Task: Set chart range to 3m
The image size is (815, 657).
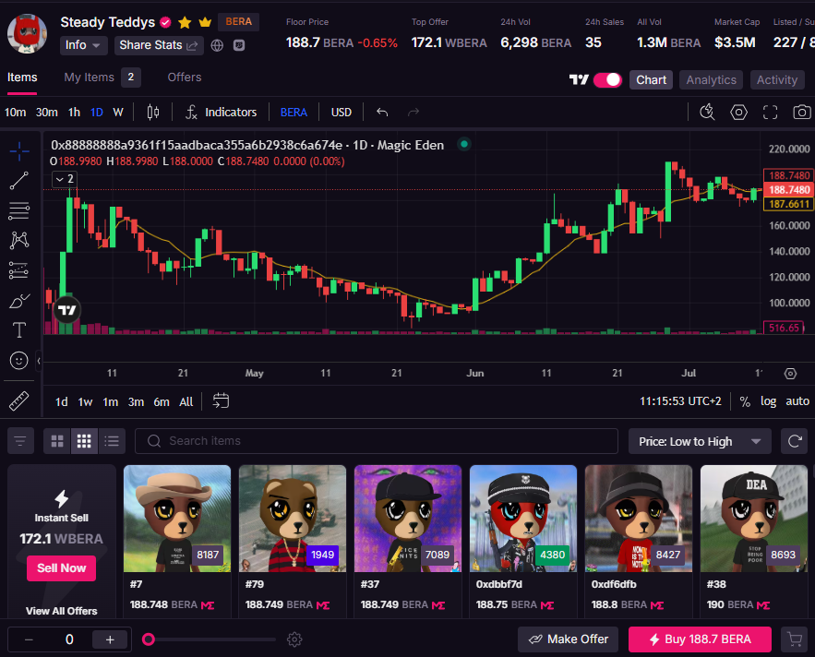Action: pos(137,401)
